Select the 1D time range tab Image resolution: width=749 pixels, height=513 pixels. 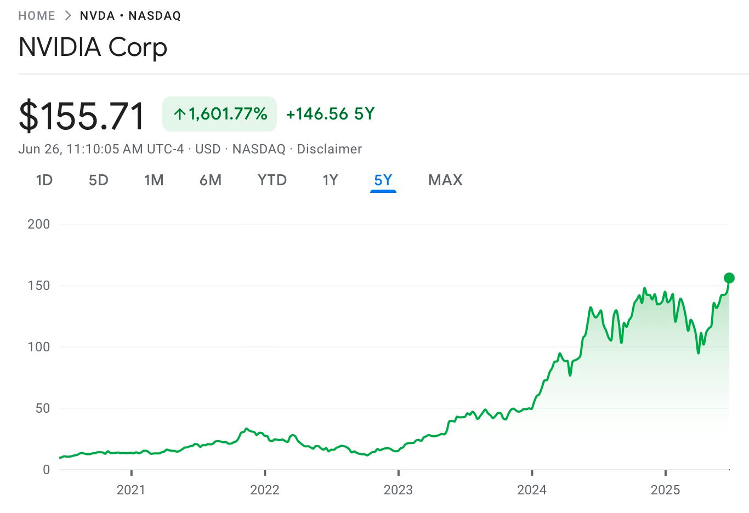[44, 180]
